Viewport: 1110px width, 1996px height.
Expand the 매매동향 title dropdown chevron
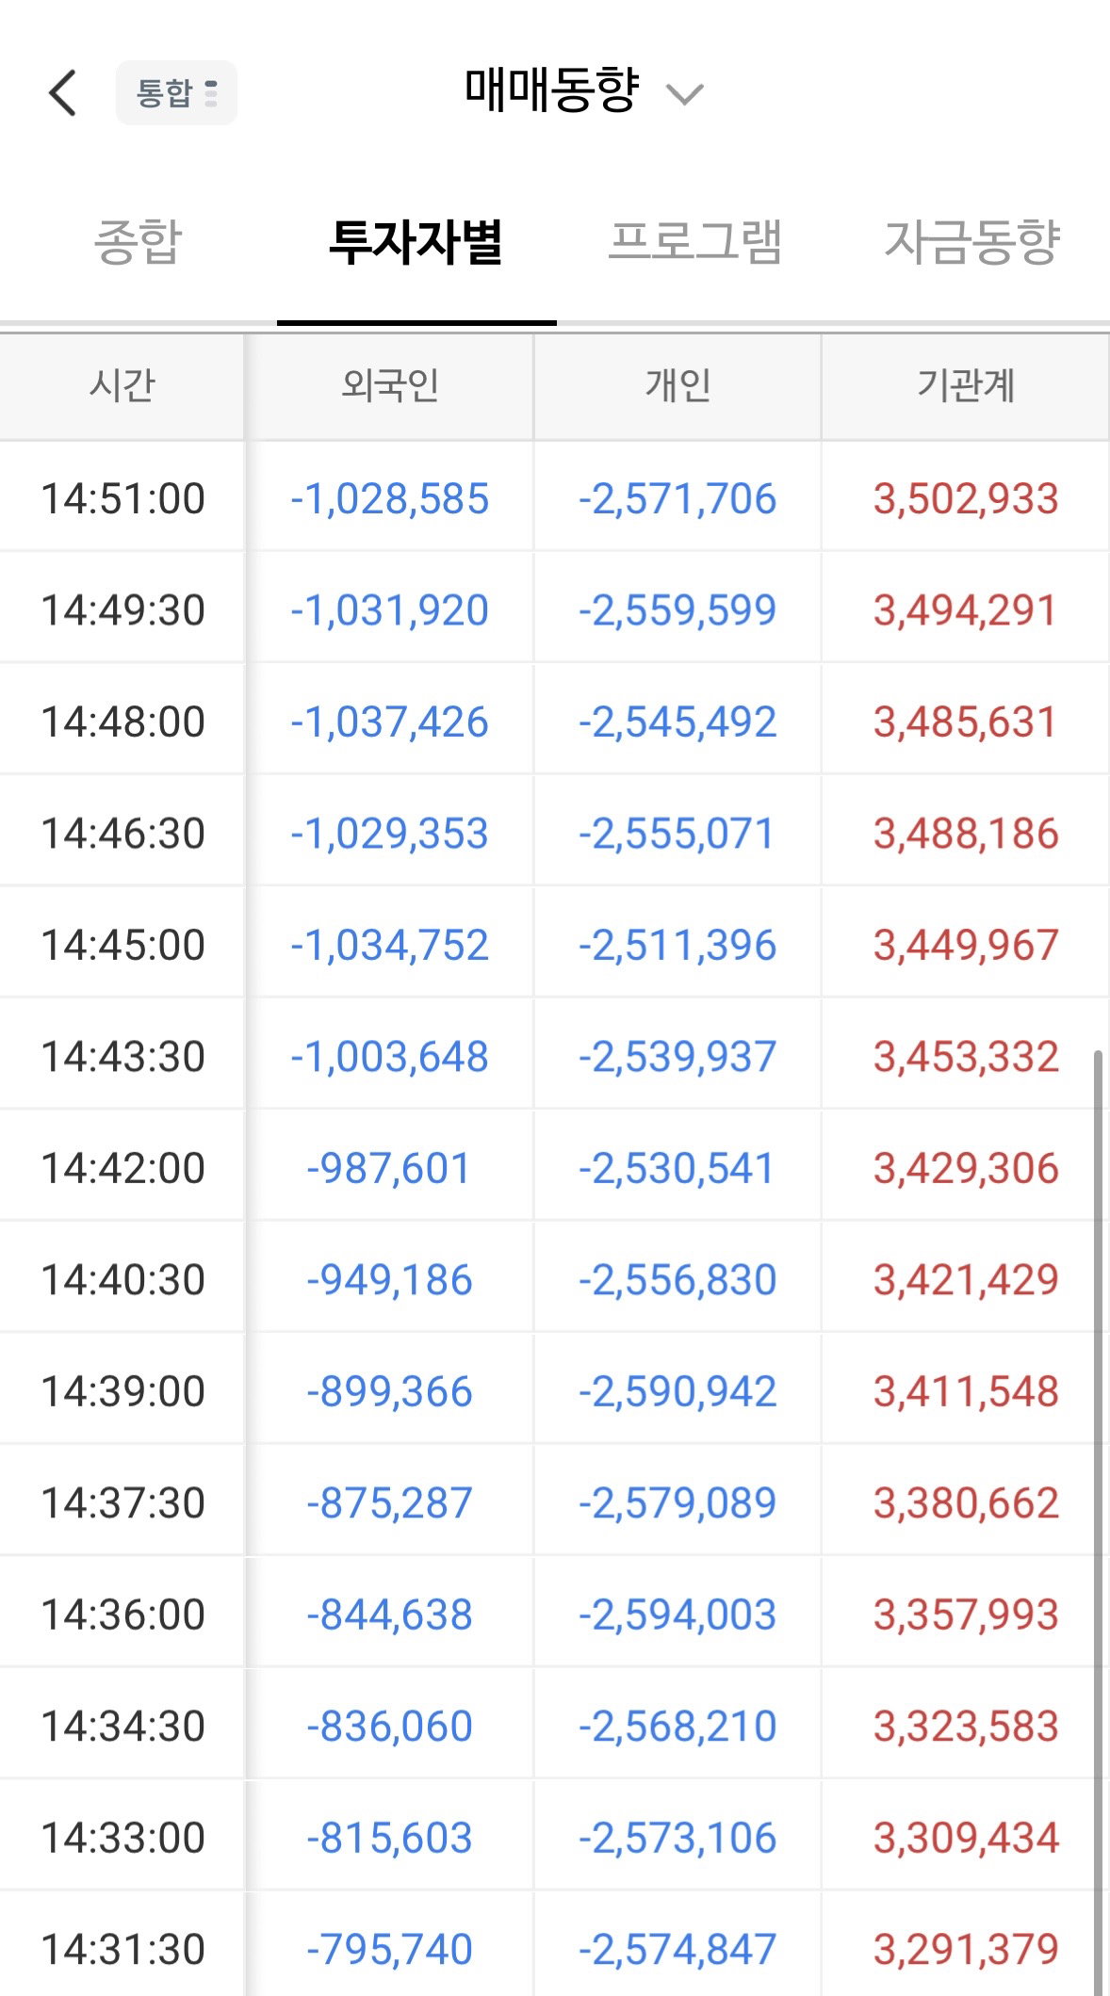[684, 94]
